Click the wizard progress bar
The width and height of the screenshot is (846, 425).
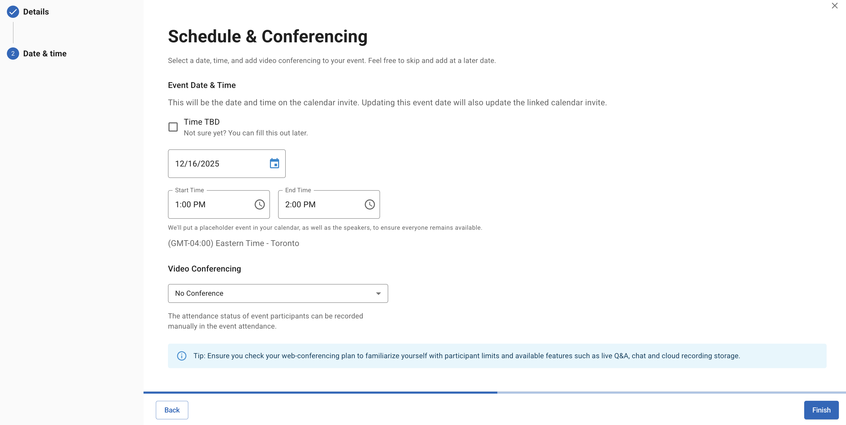click(494, 392)
